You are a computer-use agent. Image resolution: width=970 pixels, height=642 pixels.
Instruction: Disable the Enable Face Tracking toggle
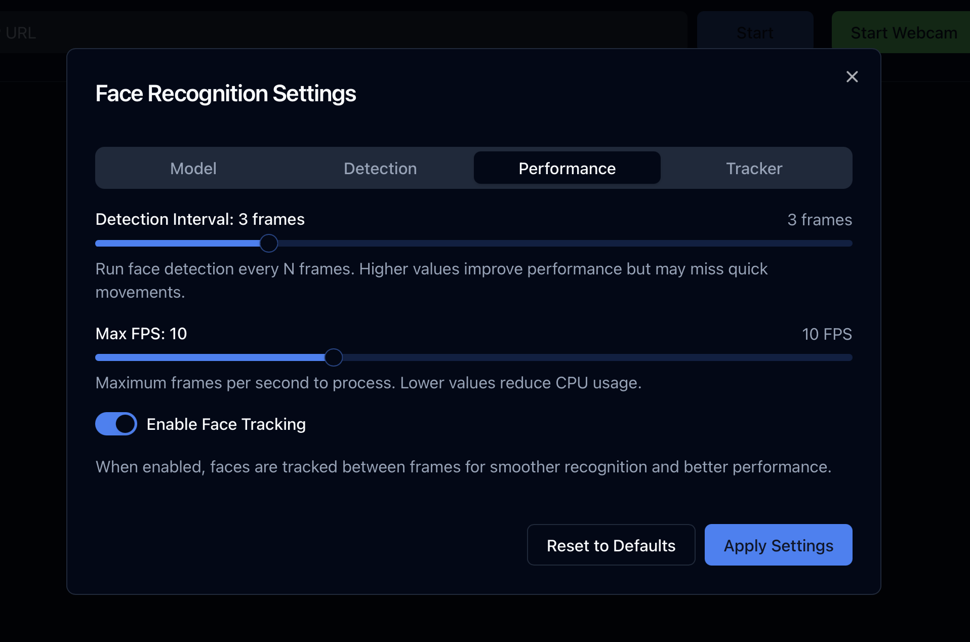(115, 424)
